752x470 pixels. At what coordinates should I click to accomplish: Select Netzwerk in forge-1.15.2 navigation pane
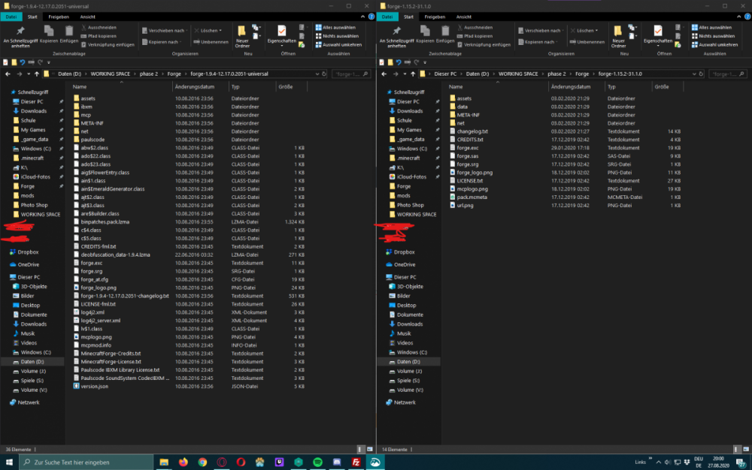pyautogui.click(x=405, y=402)
